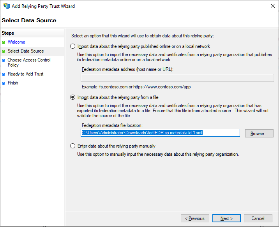Click the Federation metadata file location field
The width and height of the screenshot is (279, 227).
[160, 133]
